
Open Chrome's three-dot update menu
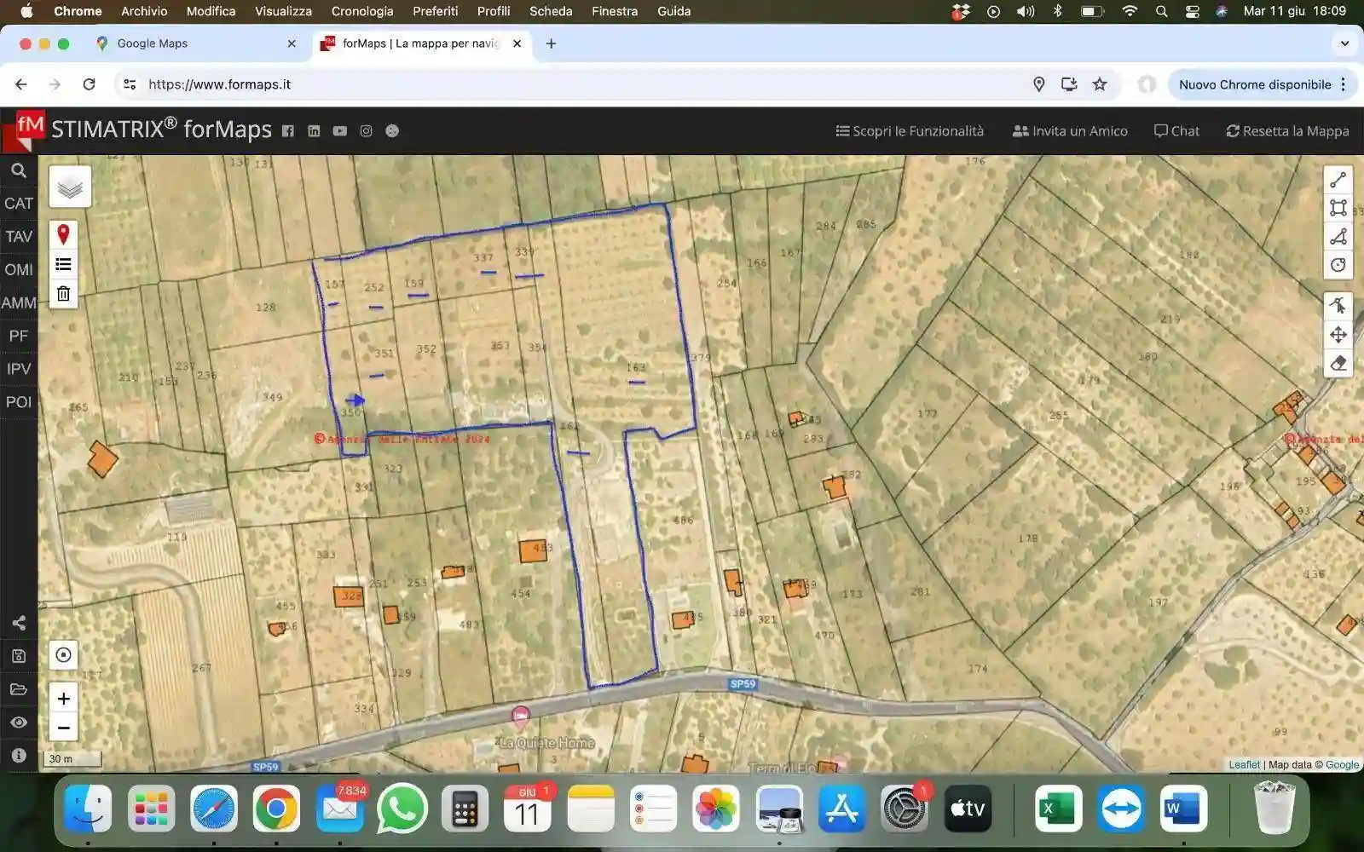coord(1344,84)
